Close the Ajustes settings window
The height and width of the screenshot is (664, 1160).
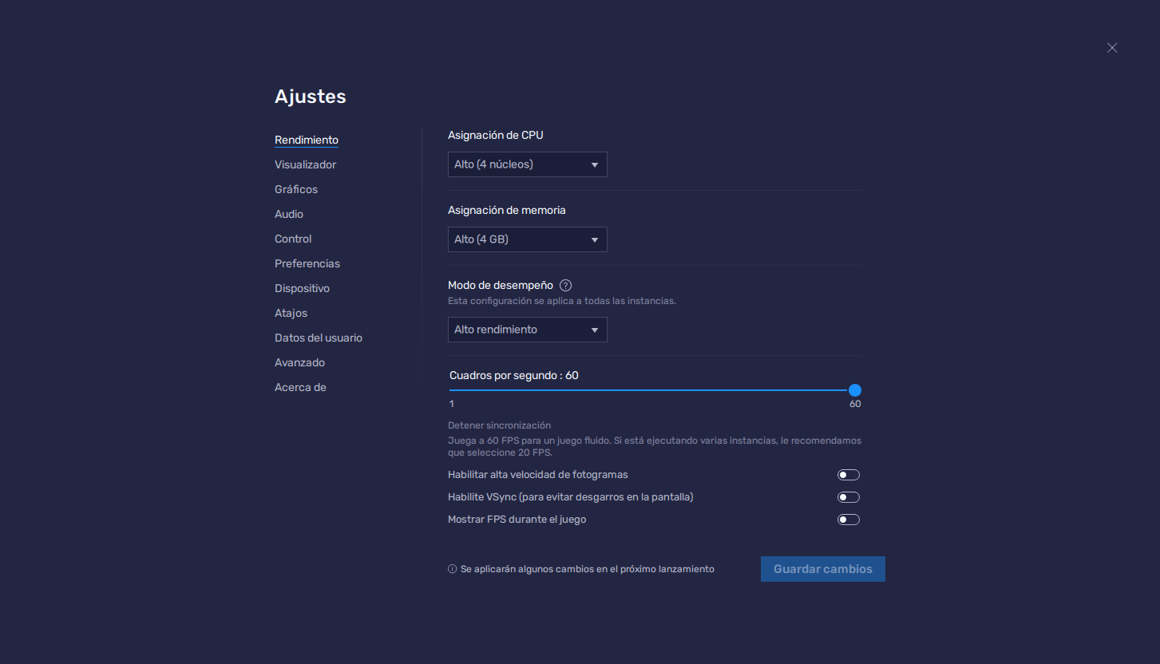coord(1112,48)
